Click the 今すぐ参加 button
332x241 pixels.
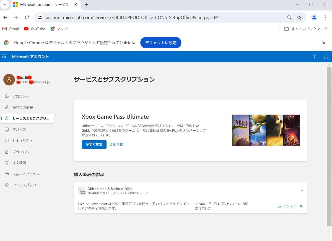[94, 144]
